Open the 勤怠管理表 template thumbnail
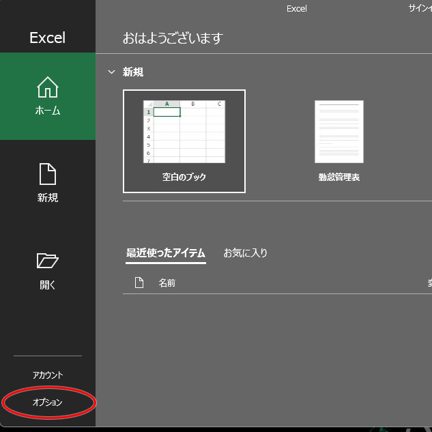Image resolution: width=432 pixels, height=432 pixels. tap(339, 132)
